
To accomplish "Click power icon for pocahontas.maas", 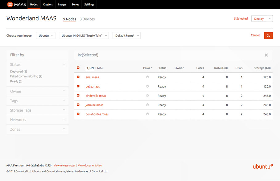I will coord(147,114).
